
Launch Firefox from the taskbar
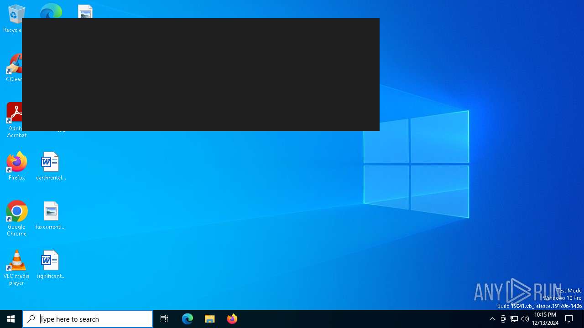click(232, 319)
